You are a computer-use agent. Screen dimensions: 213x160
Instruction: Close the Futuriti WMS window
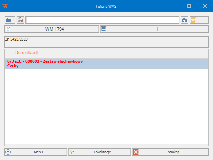[x=205, y=6]
